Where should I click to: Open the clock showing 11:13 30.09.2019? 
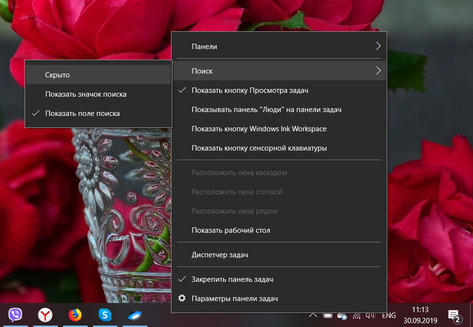pyautogui.click(x=420, y=315)
